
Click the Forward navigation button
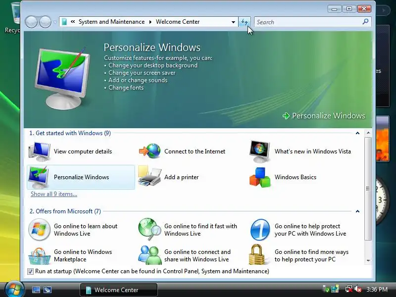click(x=46, y=22)
